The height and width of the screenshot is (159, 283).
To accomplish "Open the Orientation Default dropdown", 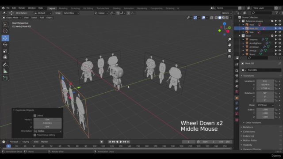I will point(43,13).
